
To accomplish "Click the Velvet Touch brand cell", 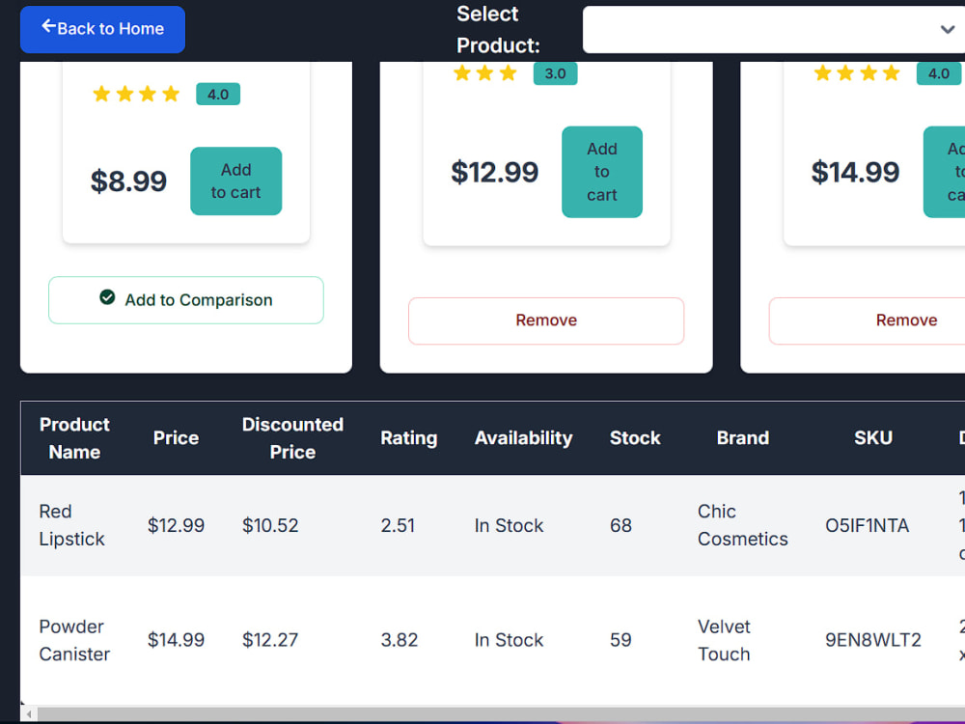I will pyautogui.click(x=725, y=640).
